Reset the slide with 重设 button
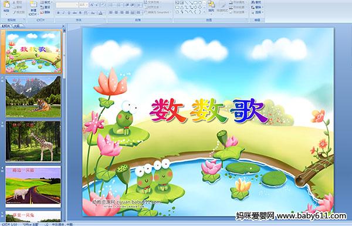The image size is (352, 226). 45,8
